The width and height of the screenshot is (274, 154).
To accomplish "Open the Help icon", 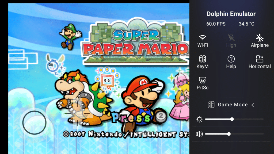I will coord(231,59).
